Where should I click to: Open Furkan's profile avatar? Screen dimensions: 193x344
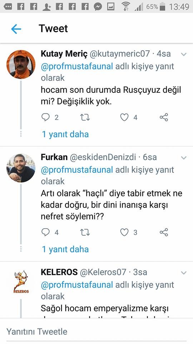[x=21, y=168]
